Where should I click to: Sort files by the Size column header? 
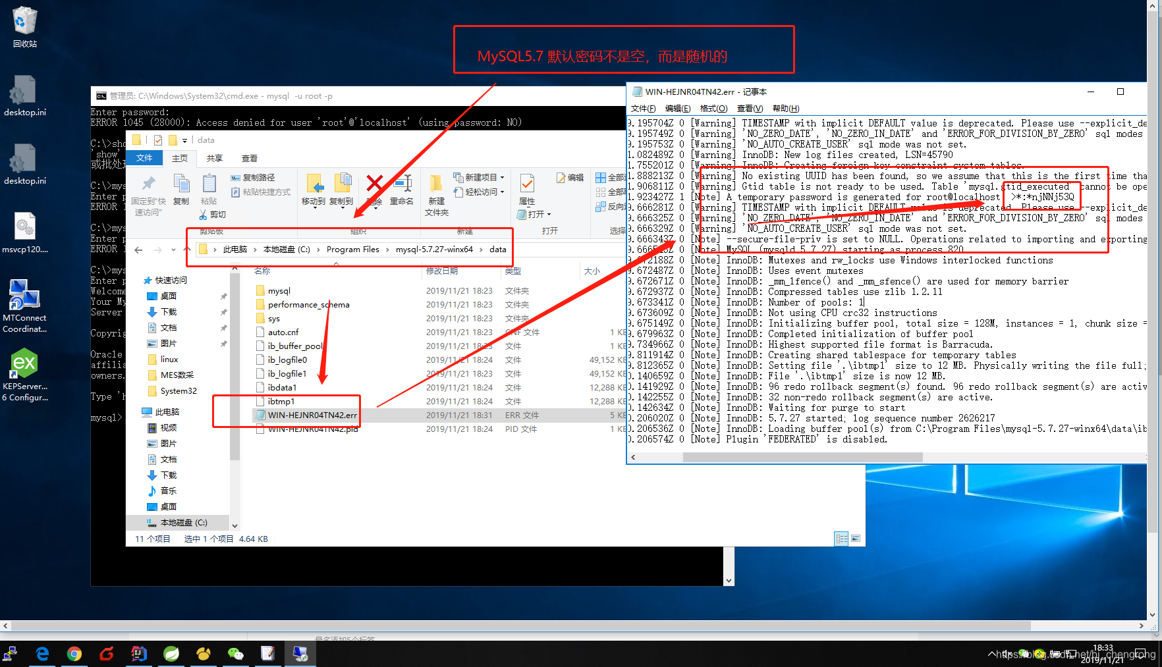click(x=592, y=271)
